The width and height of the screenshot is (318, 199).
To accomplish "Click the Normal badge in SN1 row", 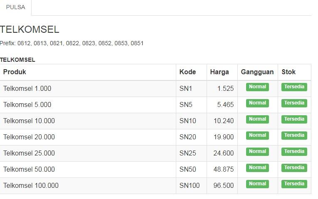I will [x=257, y=87].
